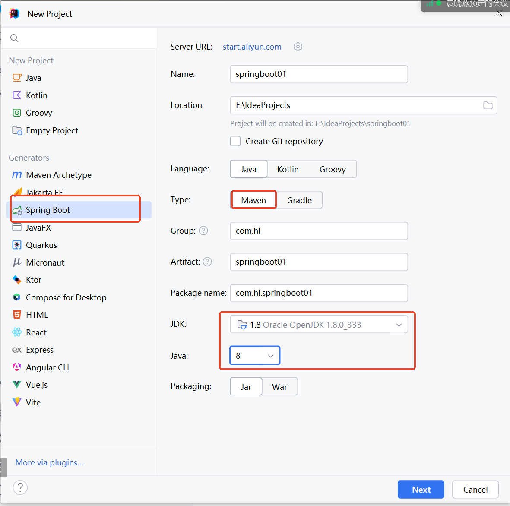The image size is (510, 506).
Task: Open Server URL settings gear
Action: [298, 47]
